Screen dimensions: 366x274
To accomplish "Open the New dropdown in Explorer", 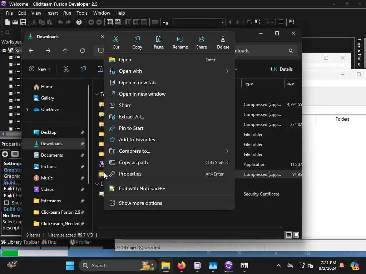I will pyautogui.click(x=40, y=69).
